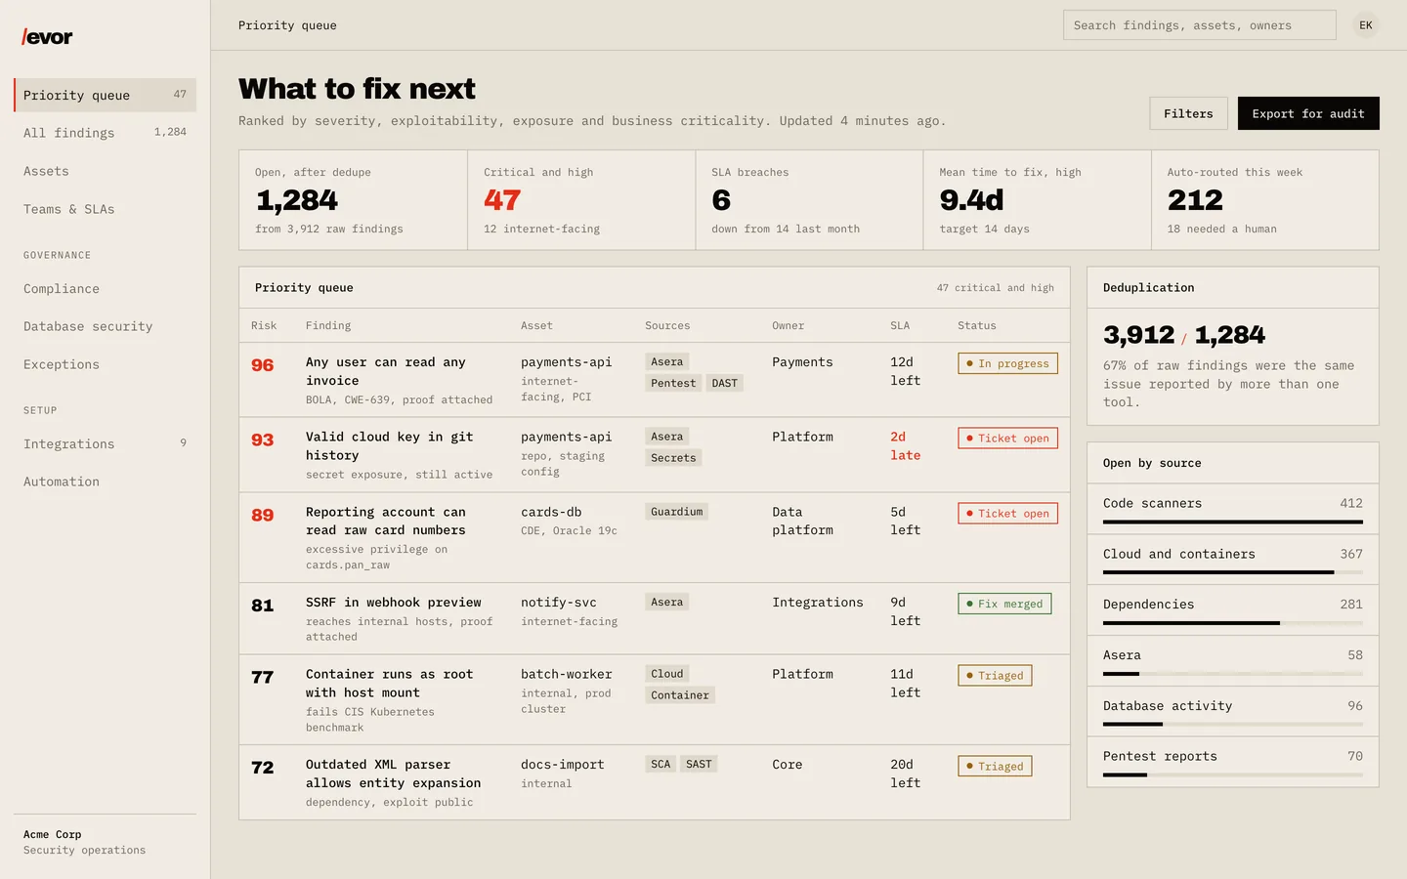Viewport: 1407px width, 879px height.
Task: Select the DAST source tag
Action: [725, 384]
